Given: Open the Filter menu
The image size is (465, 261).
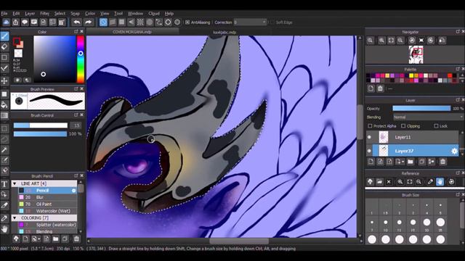Looking at the screenshot, I should (44, 14).
